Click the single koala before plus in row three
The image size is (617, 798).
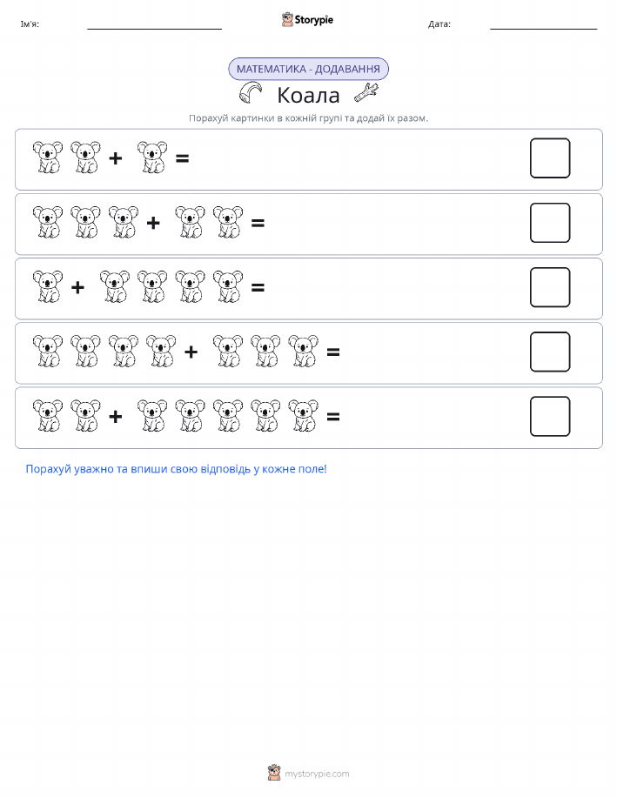tap(47, 286)
